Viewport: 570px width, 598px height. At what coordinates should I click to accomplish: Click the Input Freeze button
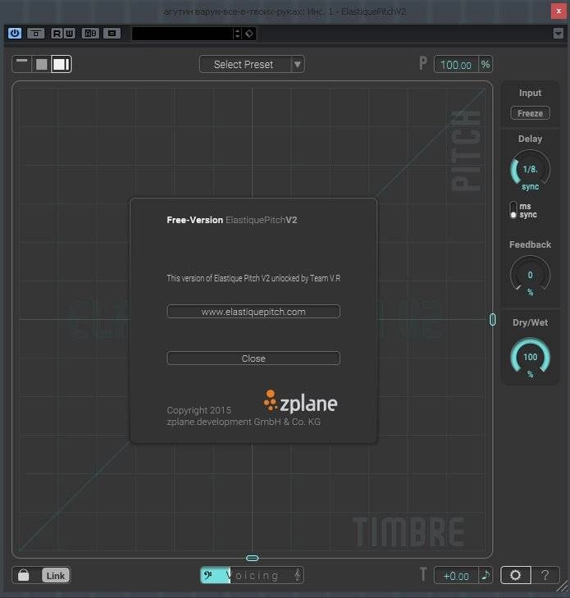pyautogui.click(x=530, y=113)
